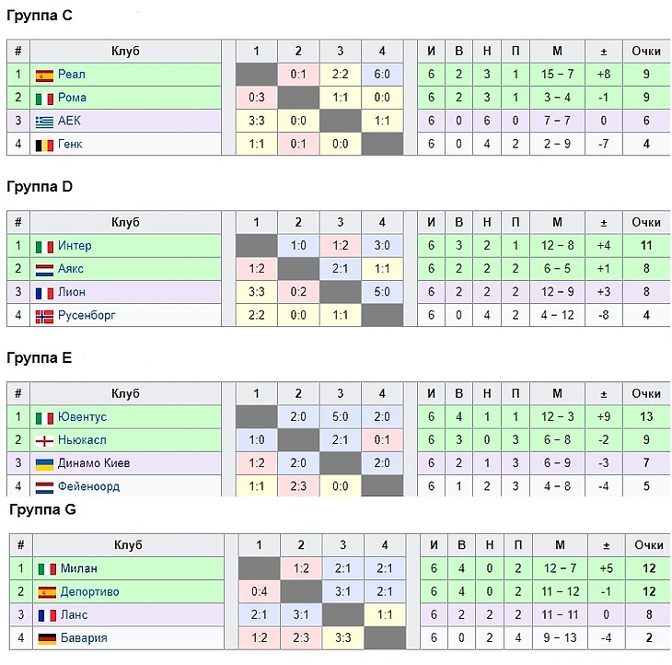The height and width of the screenshot is (665, 672).
Task: Click the Ukrainian flag beside Динамо Киев
Action: click(x=44, y=463)
